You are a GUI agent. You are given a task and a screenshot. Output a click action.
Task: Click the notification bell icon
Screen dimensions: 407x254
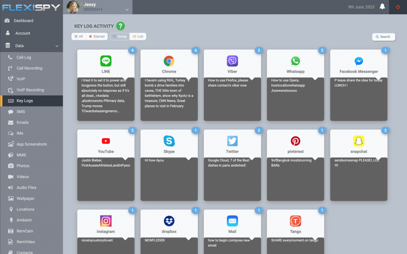pyautogui.click(x=382, y=7)
